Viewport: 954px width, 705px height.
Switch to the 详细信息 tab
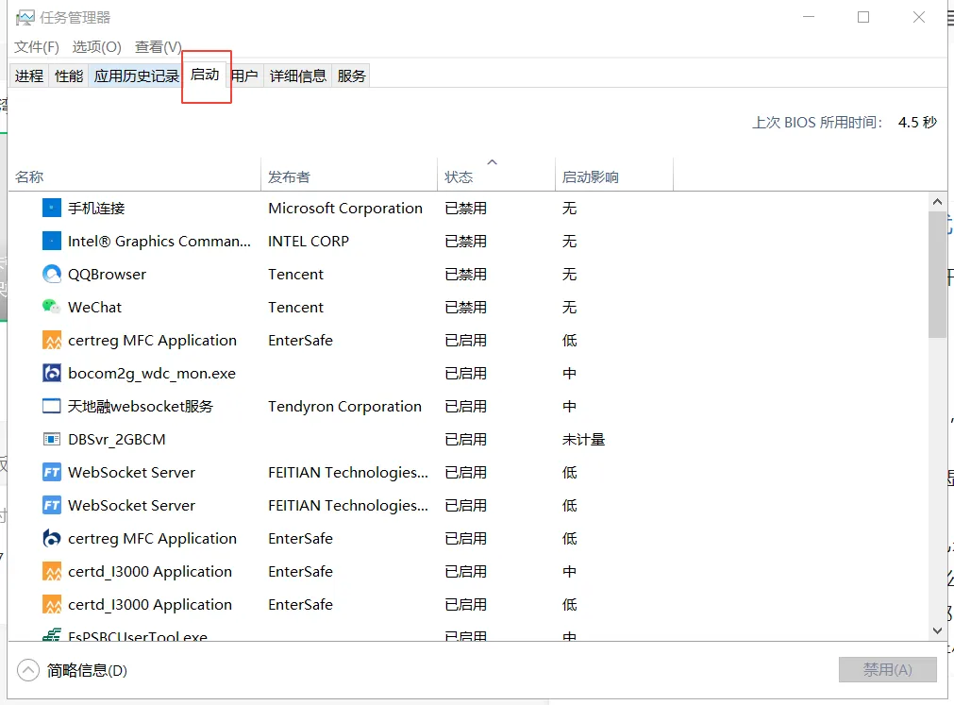coord(298,76)
